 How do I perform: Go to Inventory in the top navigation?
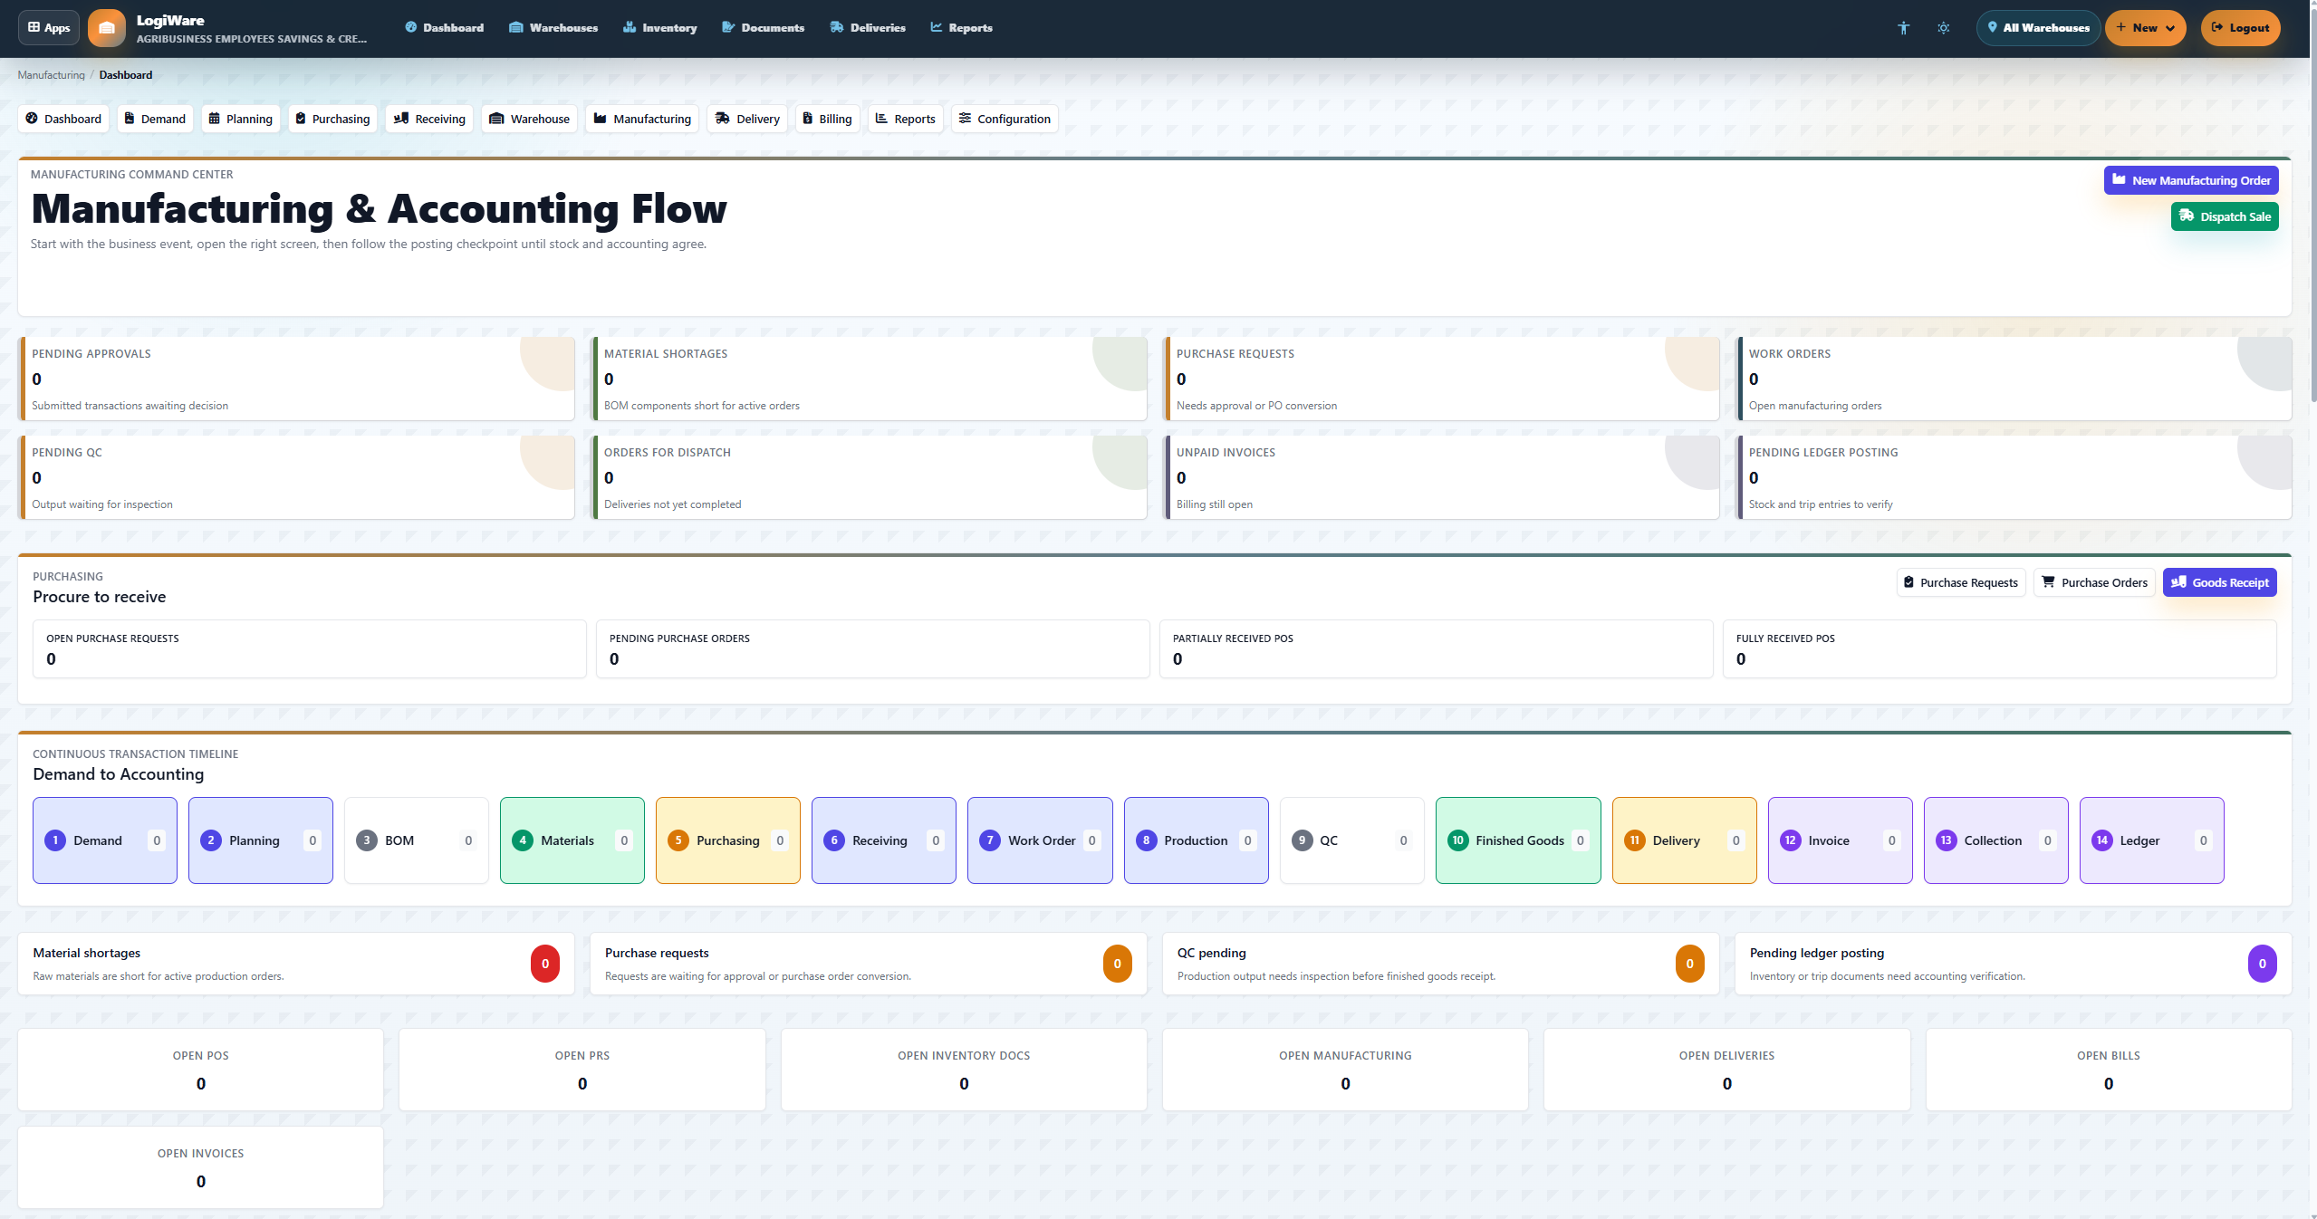659,28
